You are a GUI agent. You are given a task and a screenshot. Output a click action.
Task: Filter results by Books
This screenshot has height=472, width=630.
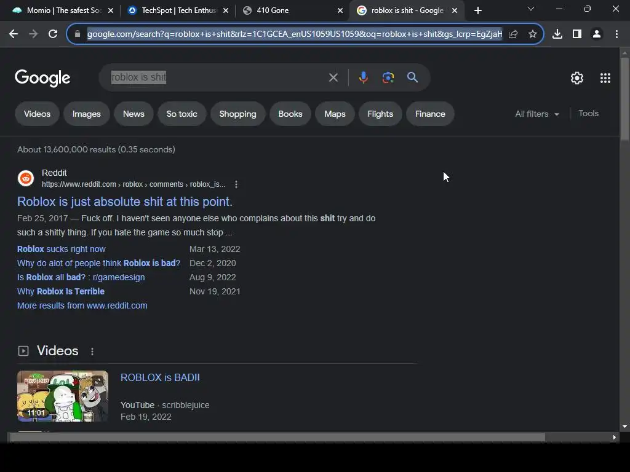[290, 114]
